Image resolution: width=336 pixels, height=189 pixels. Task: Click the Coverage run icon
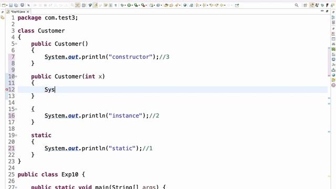[x=136, y=5]
